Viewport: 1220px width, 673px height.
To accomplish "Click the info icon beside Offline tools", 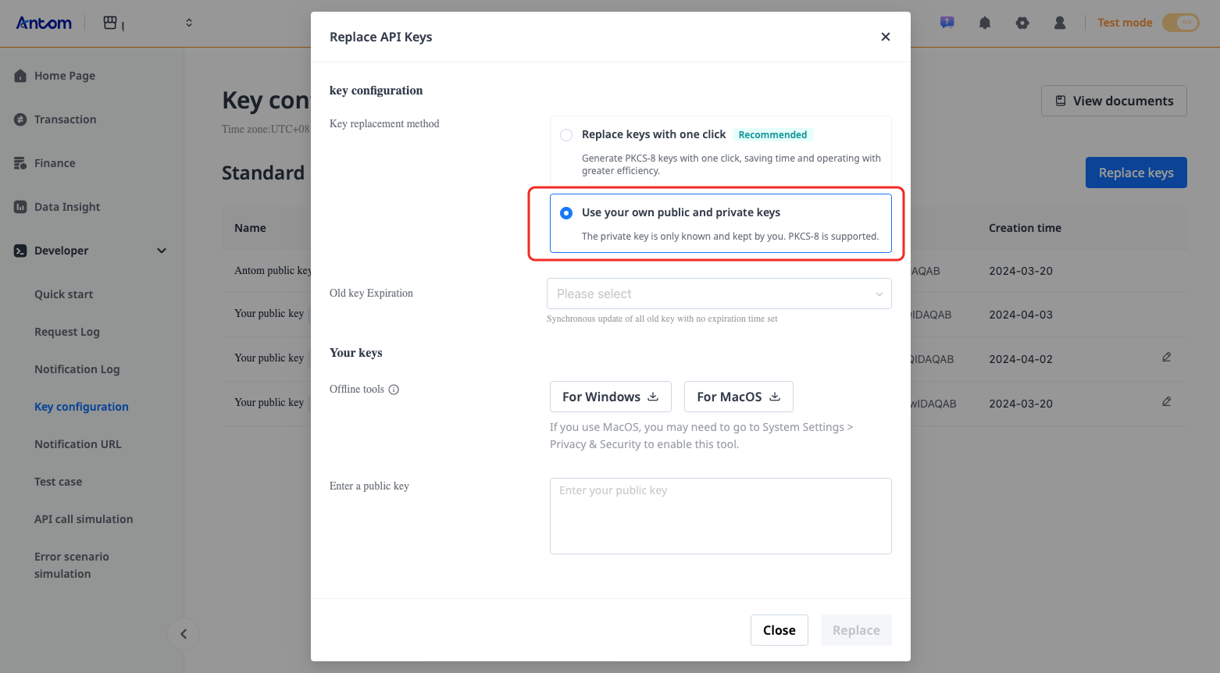I will [x=393, y=389].
